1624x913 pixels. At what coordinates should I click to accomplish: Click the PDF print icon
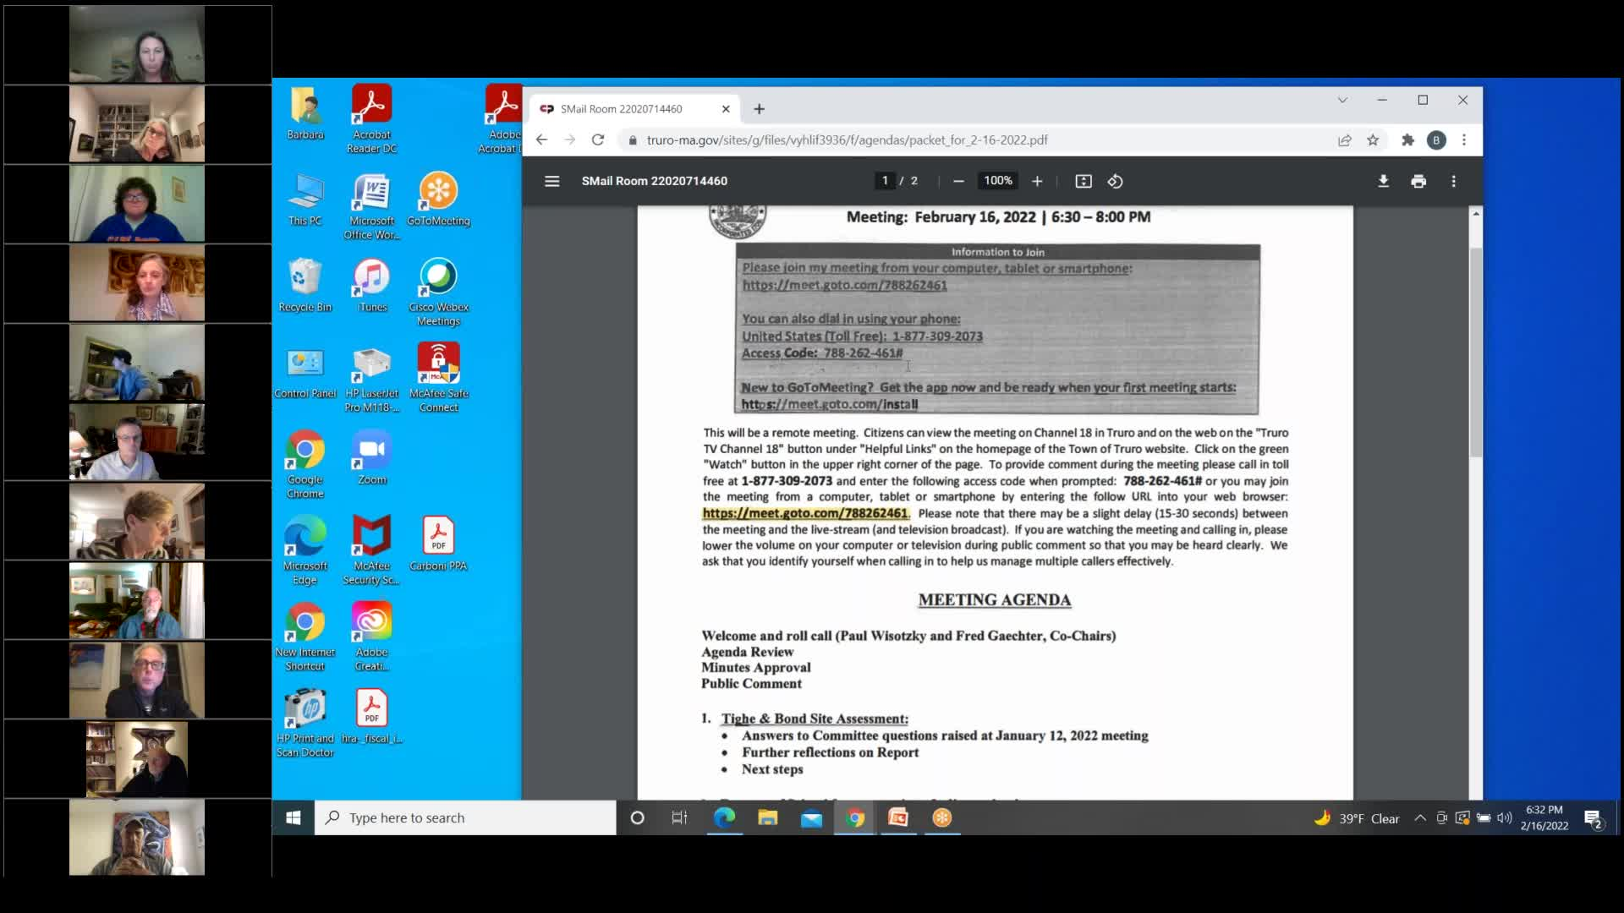1418,181
